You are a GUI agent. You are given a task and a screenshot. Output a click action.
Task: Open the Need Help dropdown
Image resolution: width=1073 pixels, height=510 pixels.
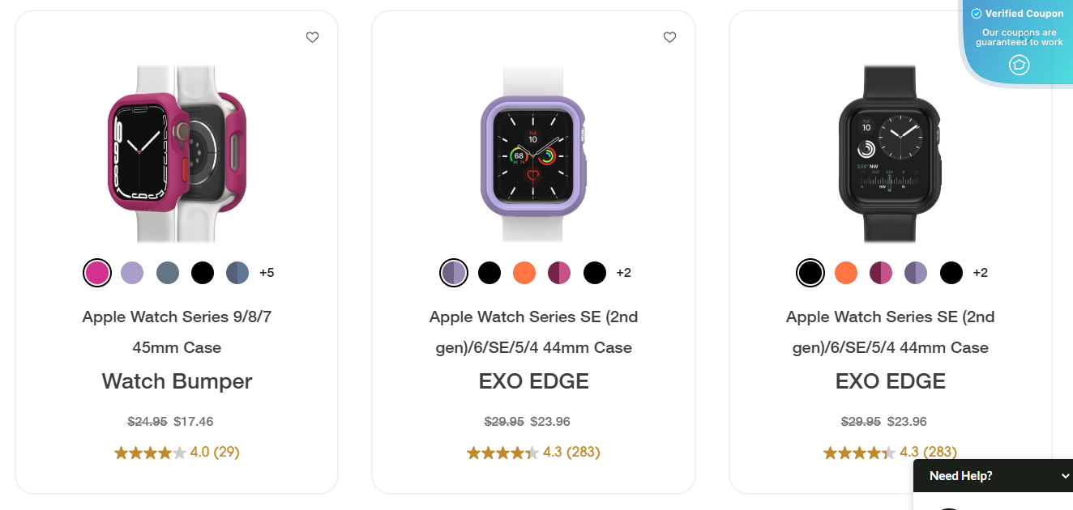tap(994, 476)
